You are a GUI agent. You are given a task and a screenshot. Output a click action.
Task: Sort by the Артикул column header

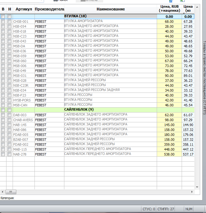24,9
